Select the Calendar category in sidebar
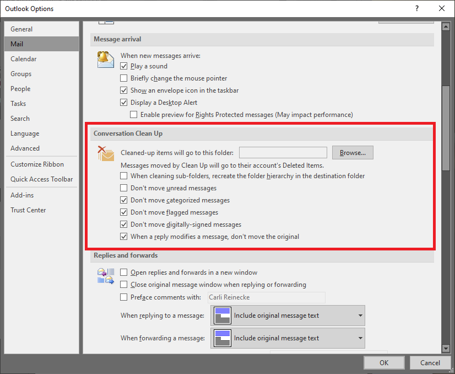The image size is (455, 374). click(24, 59)
